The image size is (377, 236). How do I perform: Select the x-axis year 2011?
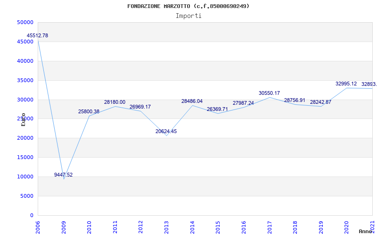tap(115, 227)
